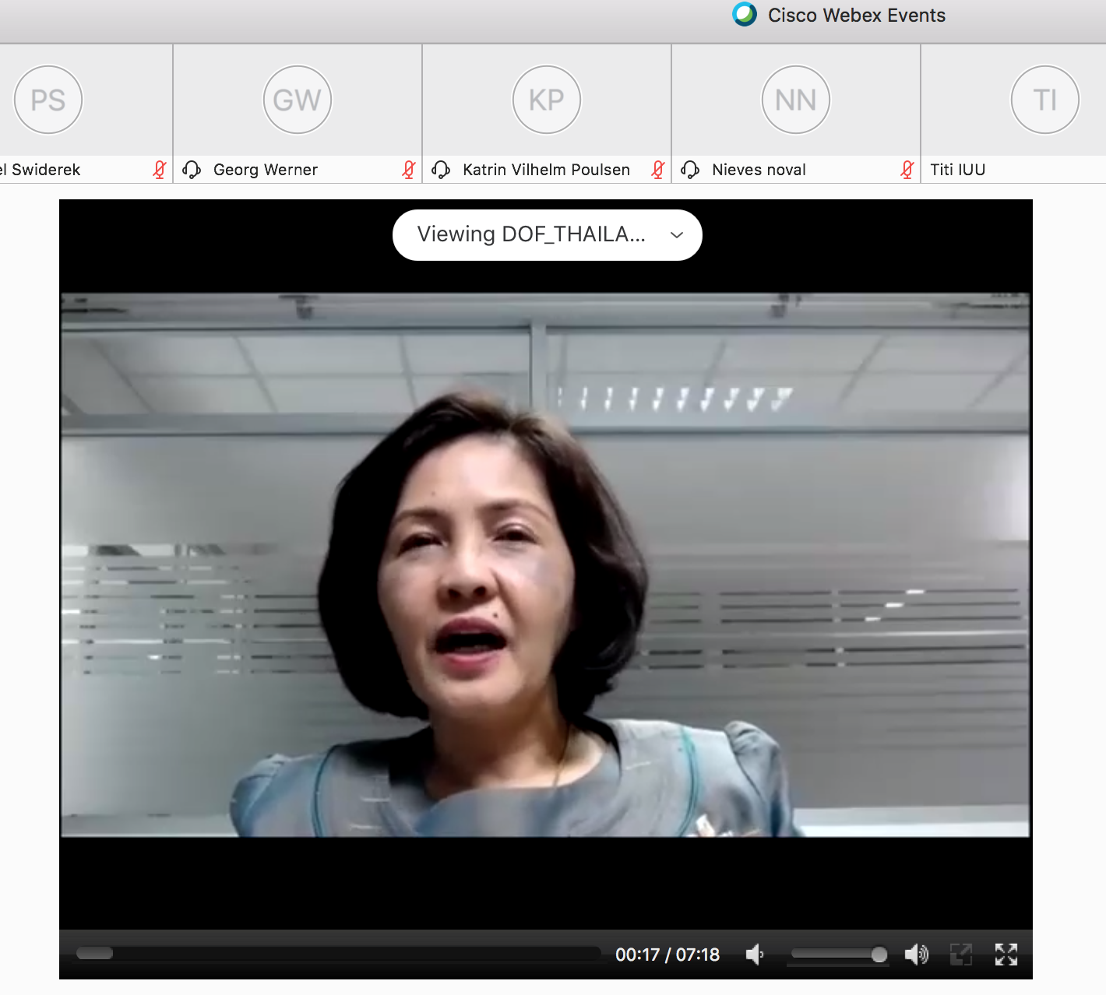The width and height of the screenshot is (1106, 995).
Task: Select the Nieves noval name label
Action: [x=759, y=170]
